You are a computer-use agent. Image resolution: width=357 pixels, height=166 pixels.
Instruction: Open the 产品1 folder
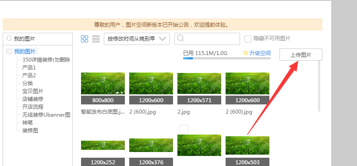click(x=29, y=68)
